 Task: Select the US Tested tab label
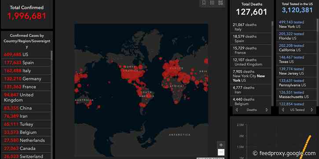click(297, 110)
